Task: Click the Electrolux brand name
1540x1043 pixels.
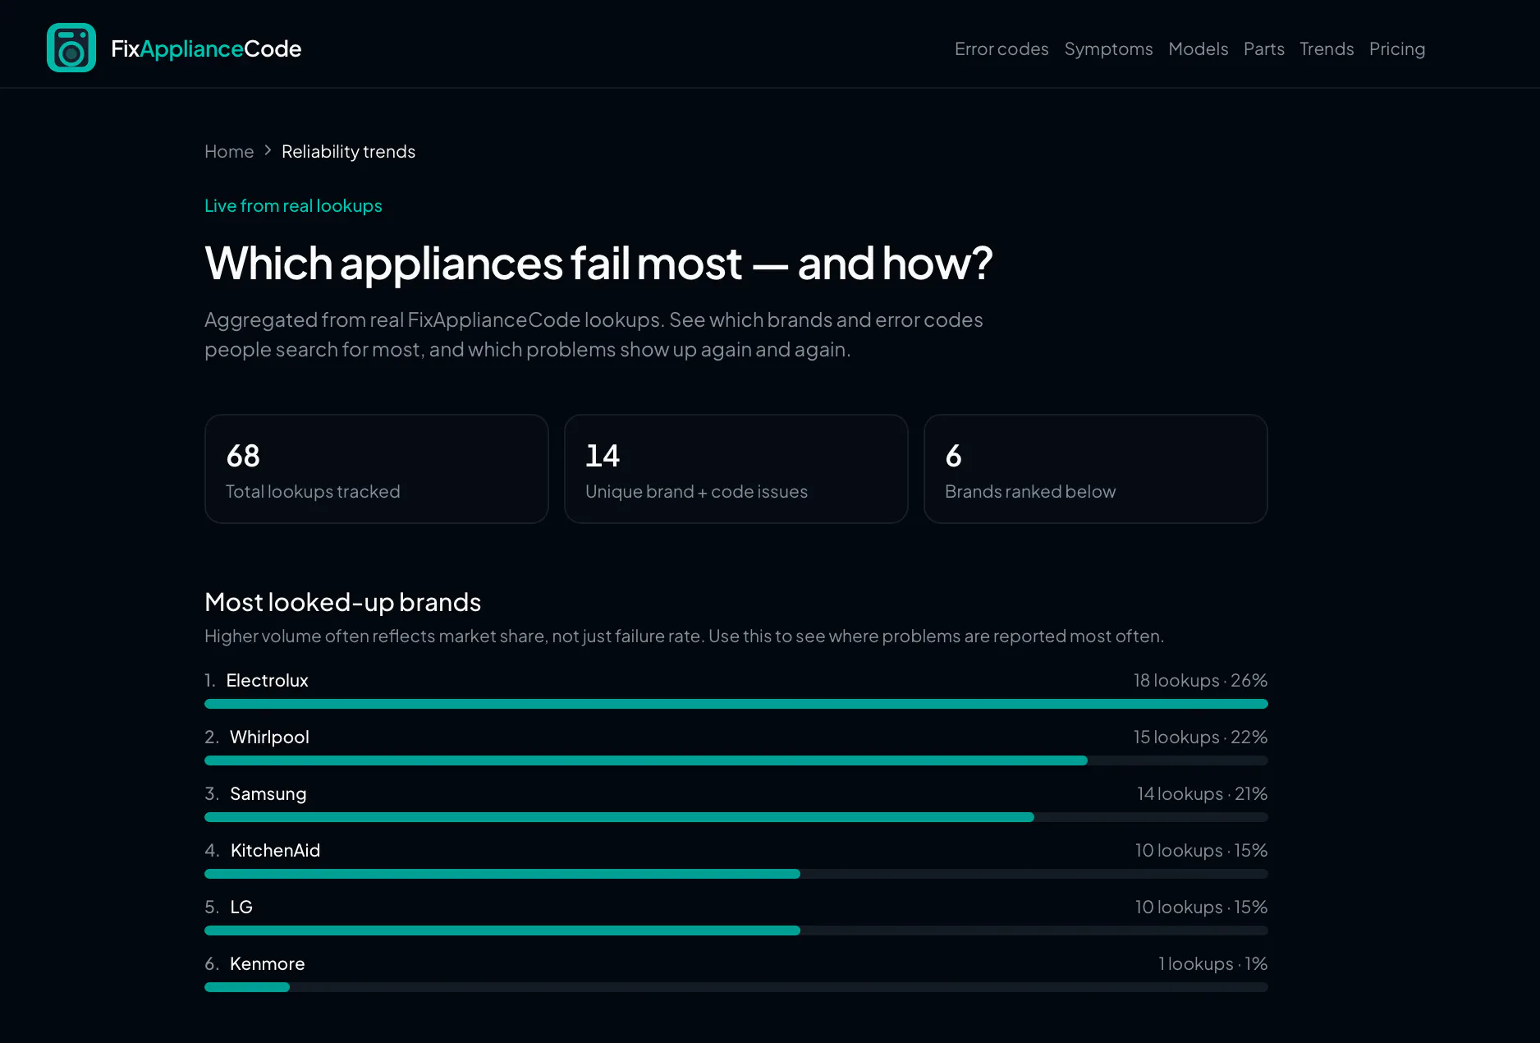Action: click(x=268, y=680)
